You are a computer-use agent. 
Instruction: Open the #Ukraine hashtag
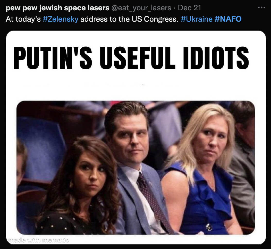point(197,19)
